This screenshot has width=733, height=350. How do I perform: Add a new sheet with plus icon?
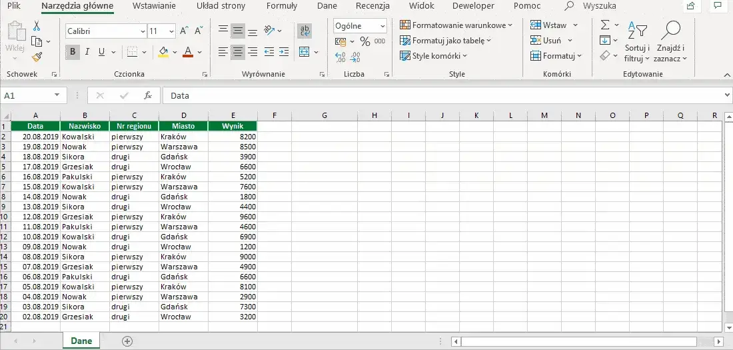coord(127,341)
